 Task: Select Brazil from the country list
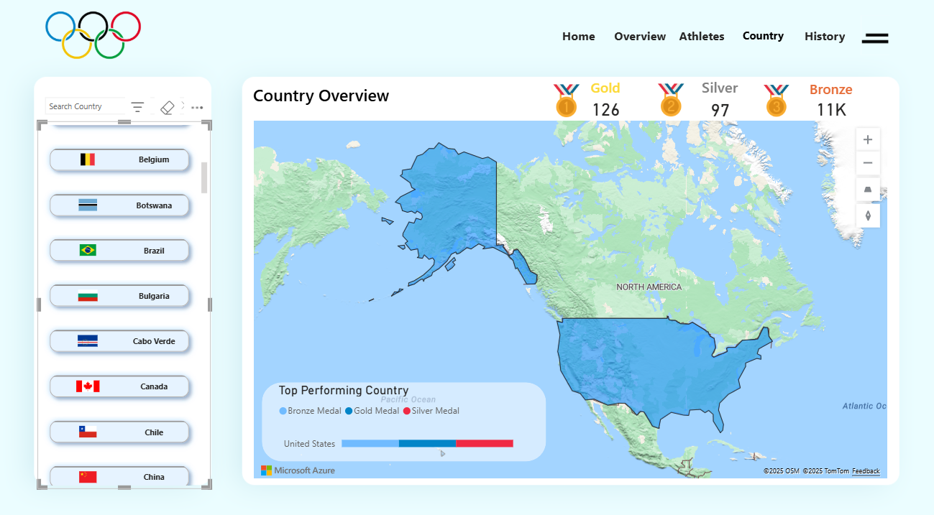119,250
